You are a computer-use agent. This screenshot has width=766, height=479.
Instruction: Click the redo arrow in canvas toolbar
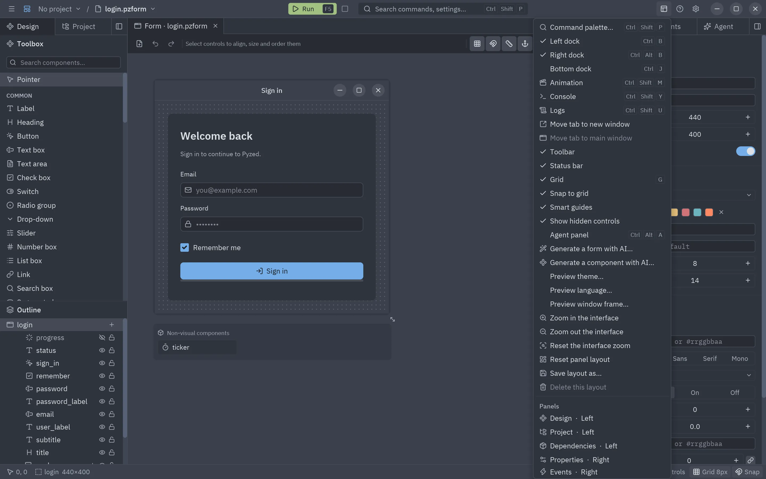(171, 44)
